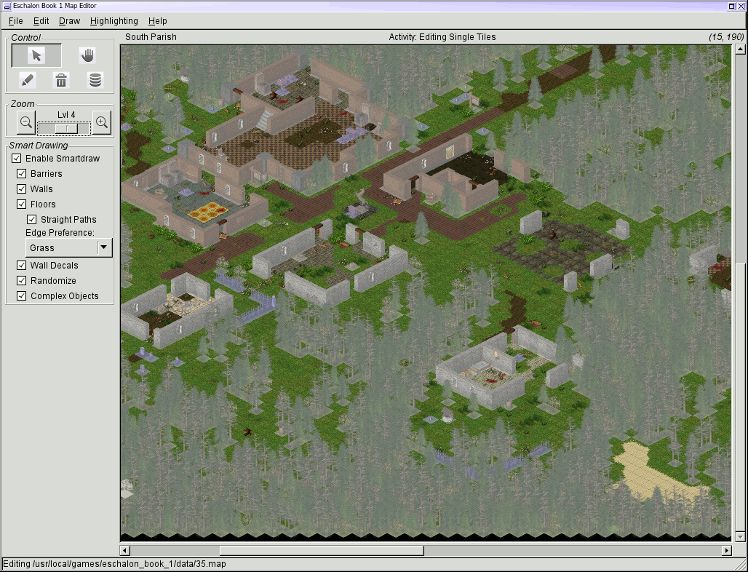Open the File menu
748x572 pixels.
(15, 21)
